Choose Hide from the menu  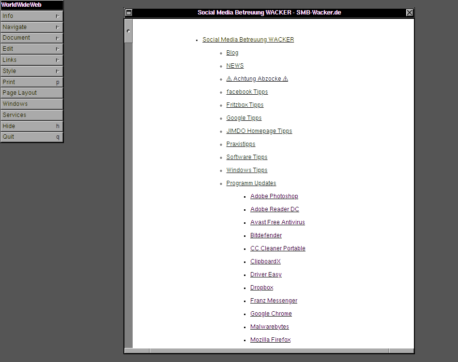point(31,126)
